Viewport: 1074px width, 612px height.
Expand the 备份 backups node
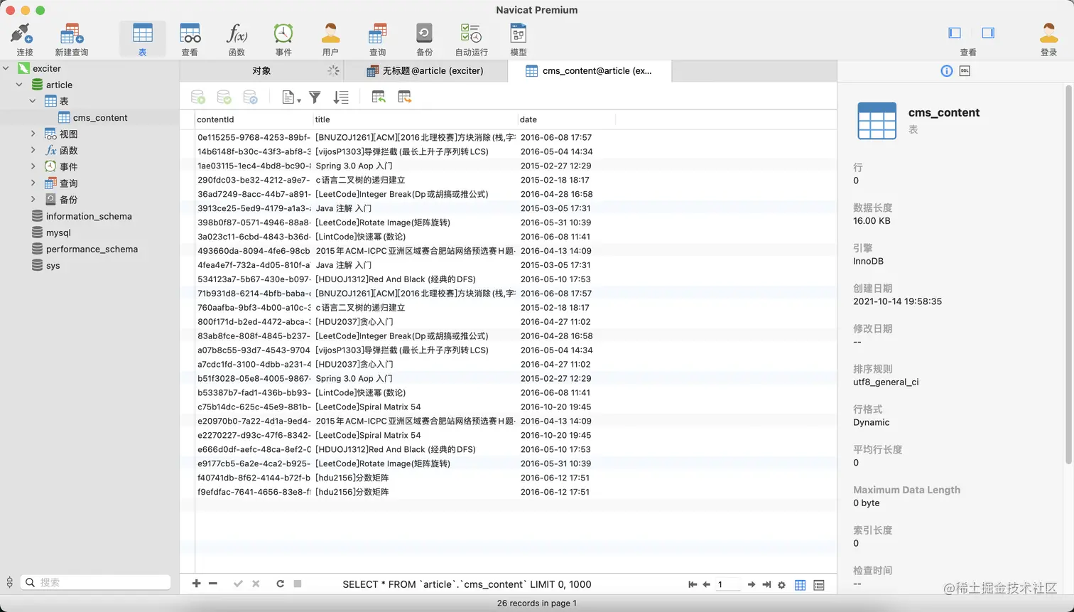[x=33, y=199]
